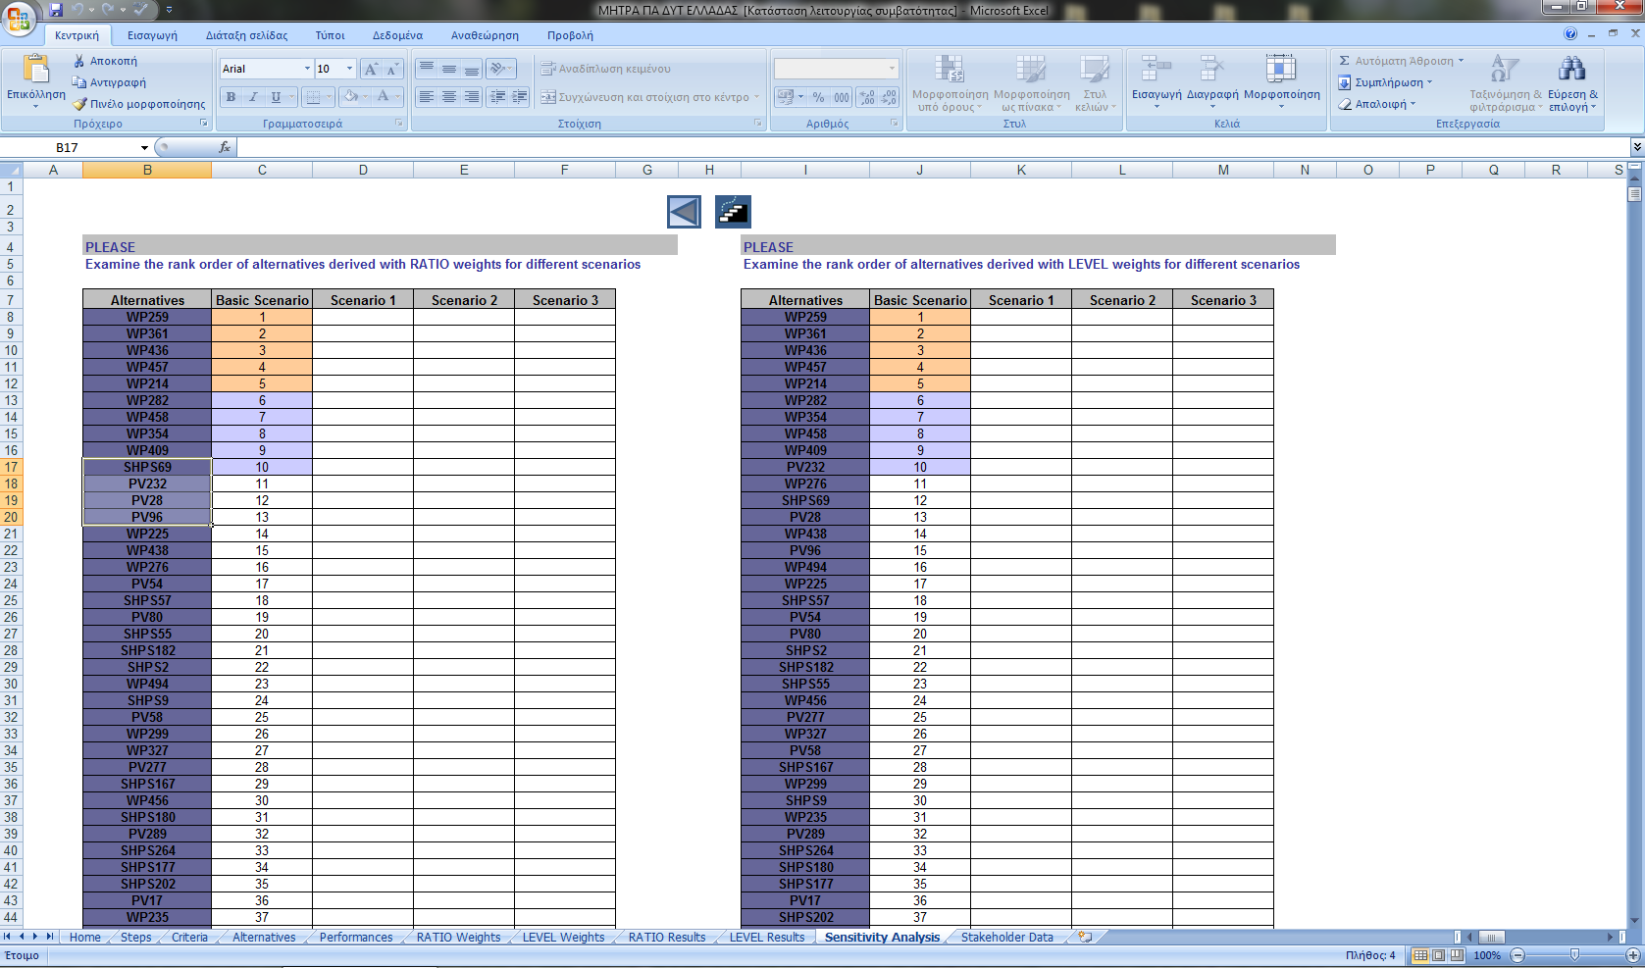Click the Αντιγραφή (Copy) icon
Image resolution: width=1645 pixels, height=968 pixels.
click(x=79, y=82)
